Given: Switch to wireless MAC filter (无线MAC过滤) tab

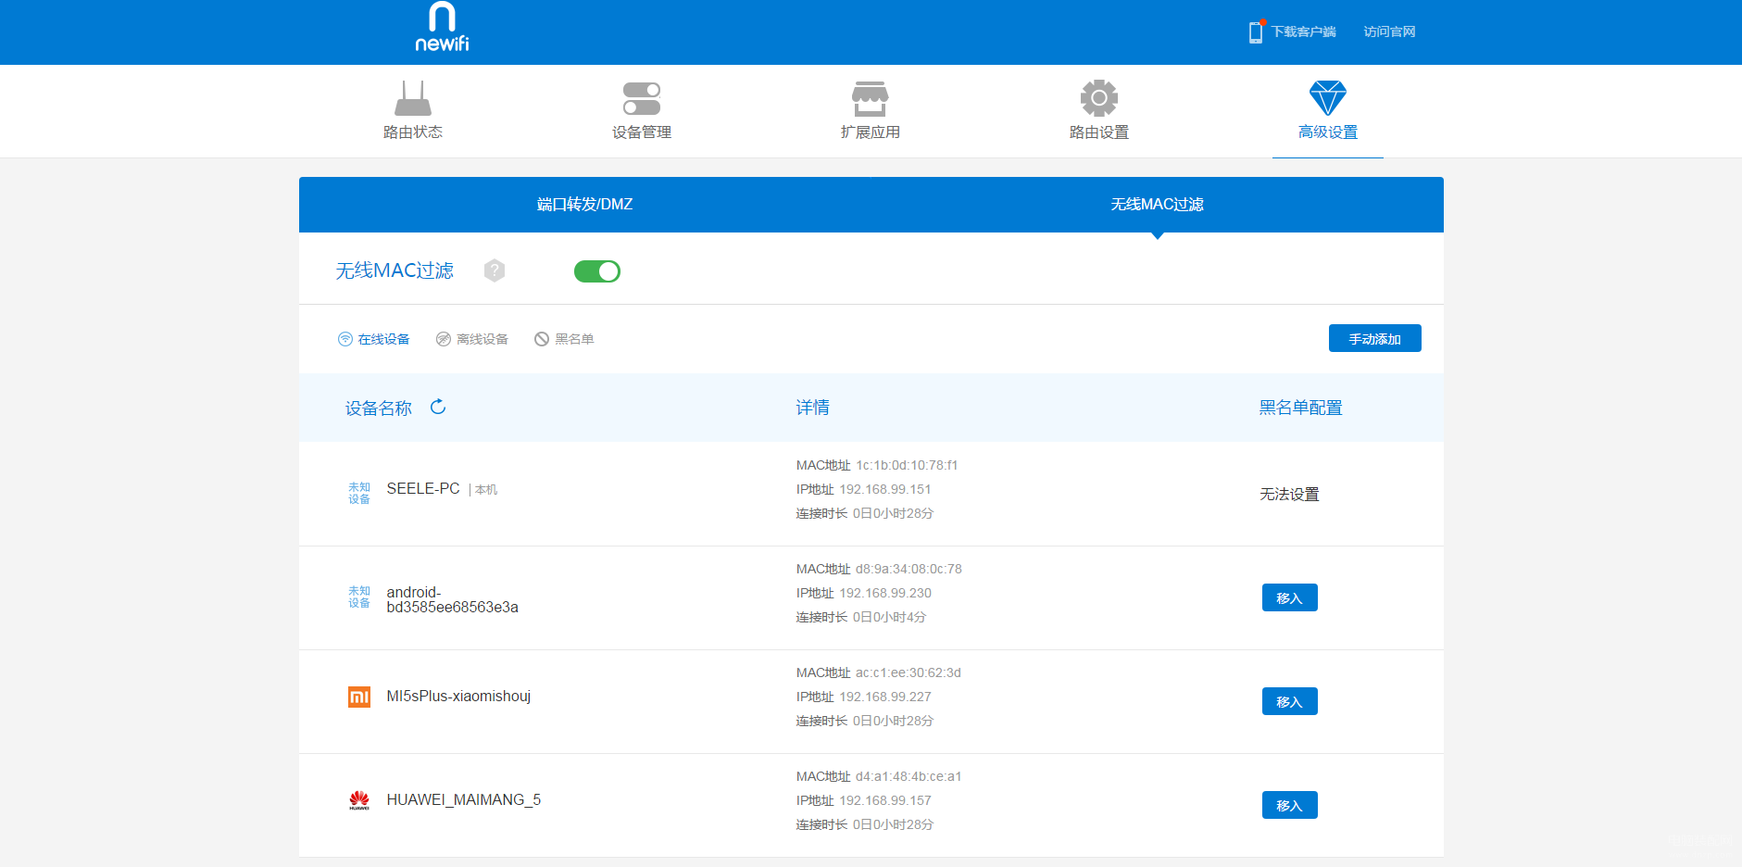Looking at the screenshot, I should pyautogui.click(x=1158, y=205).
